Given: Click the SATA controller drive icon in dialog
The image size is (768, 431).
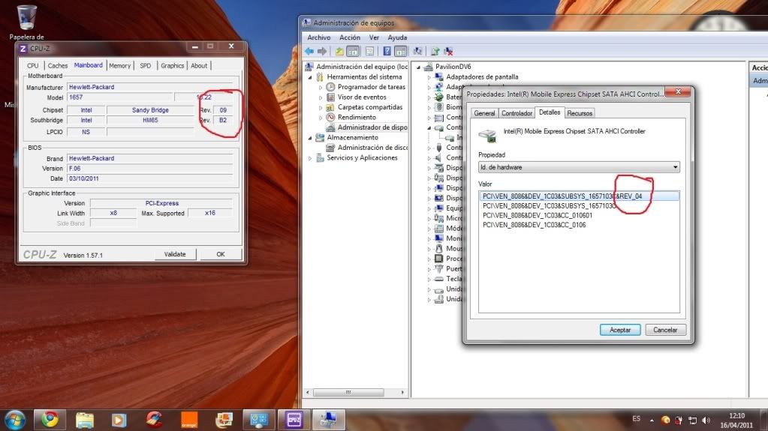Looking at the screenshot, I should (487, 136).
